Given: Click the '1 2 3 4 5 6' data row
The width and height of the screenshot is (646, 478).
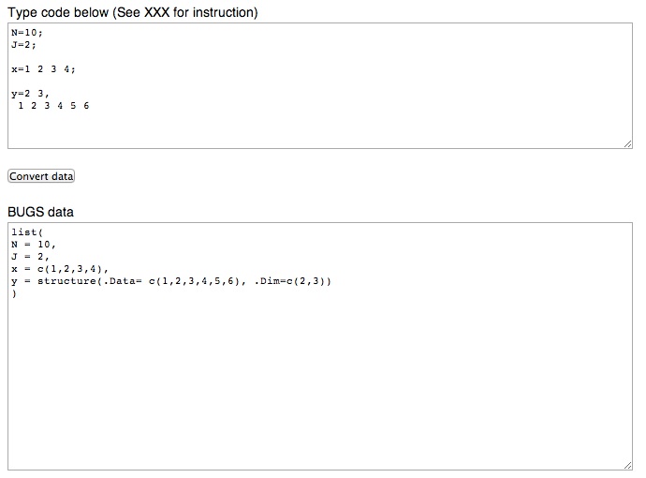Looking at the screenshot, I should (54, 106).
